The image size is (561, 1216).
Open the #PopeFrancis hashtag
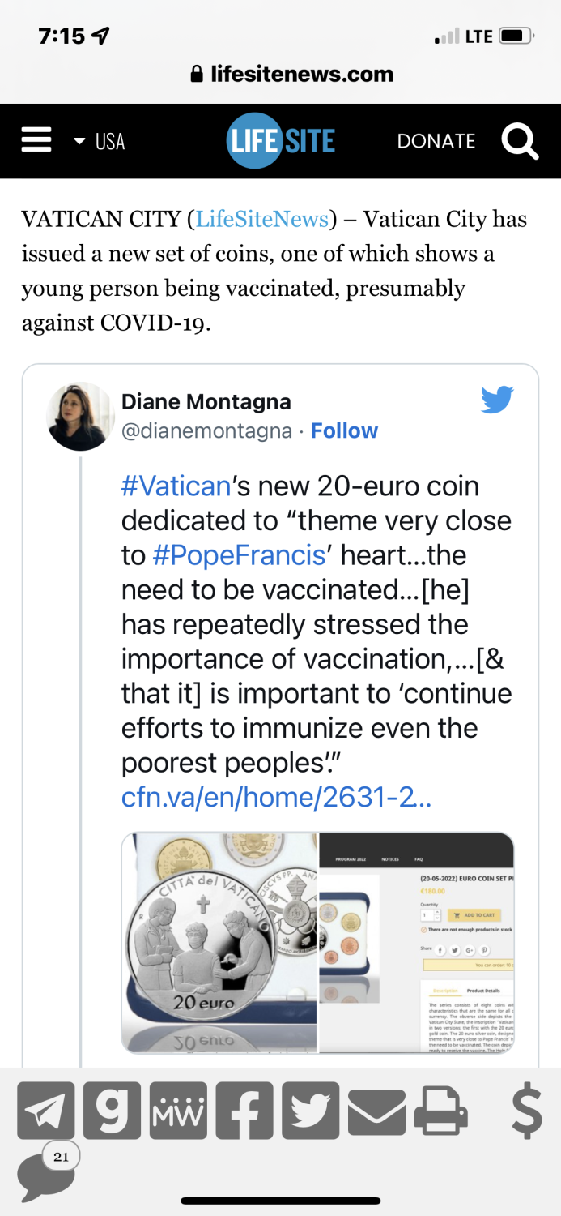coord(238,555)
